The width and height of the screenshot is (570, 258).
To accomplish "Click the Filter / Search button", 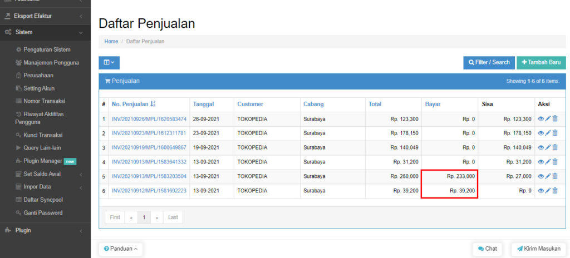I will (489, 63).
